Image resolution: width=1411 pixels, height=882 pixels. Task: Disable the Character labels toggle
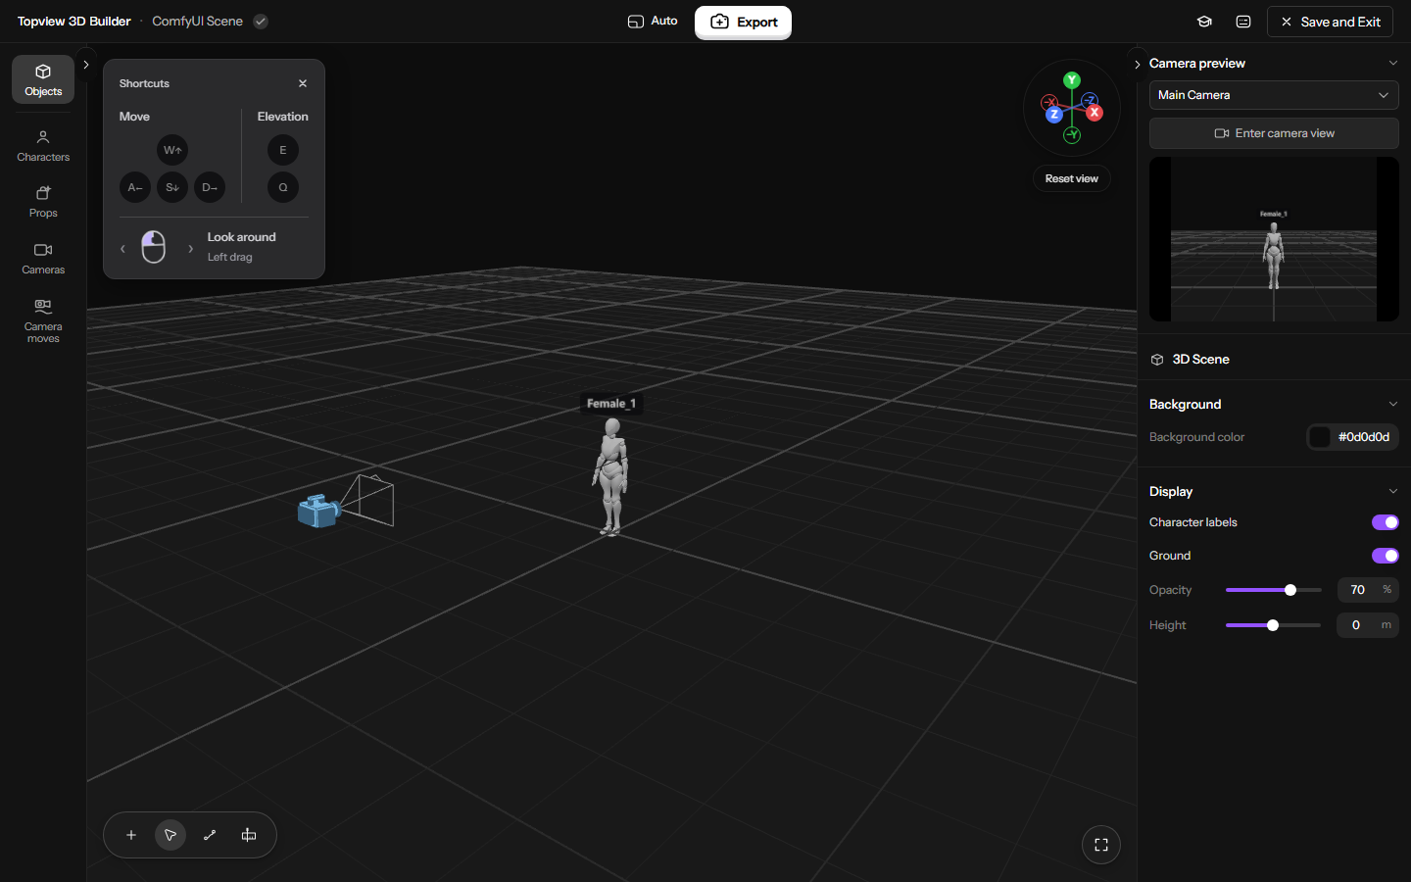pos(1386,522)
